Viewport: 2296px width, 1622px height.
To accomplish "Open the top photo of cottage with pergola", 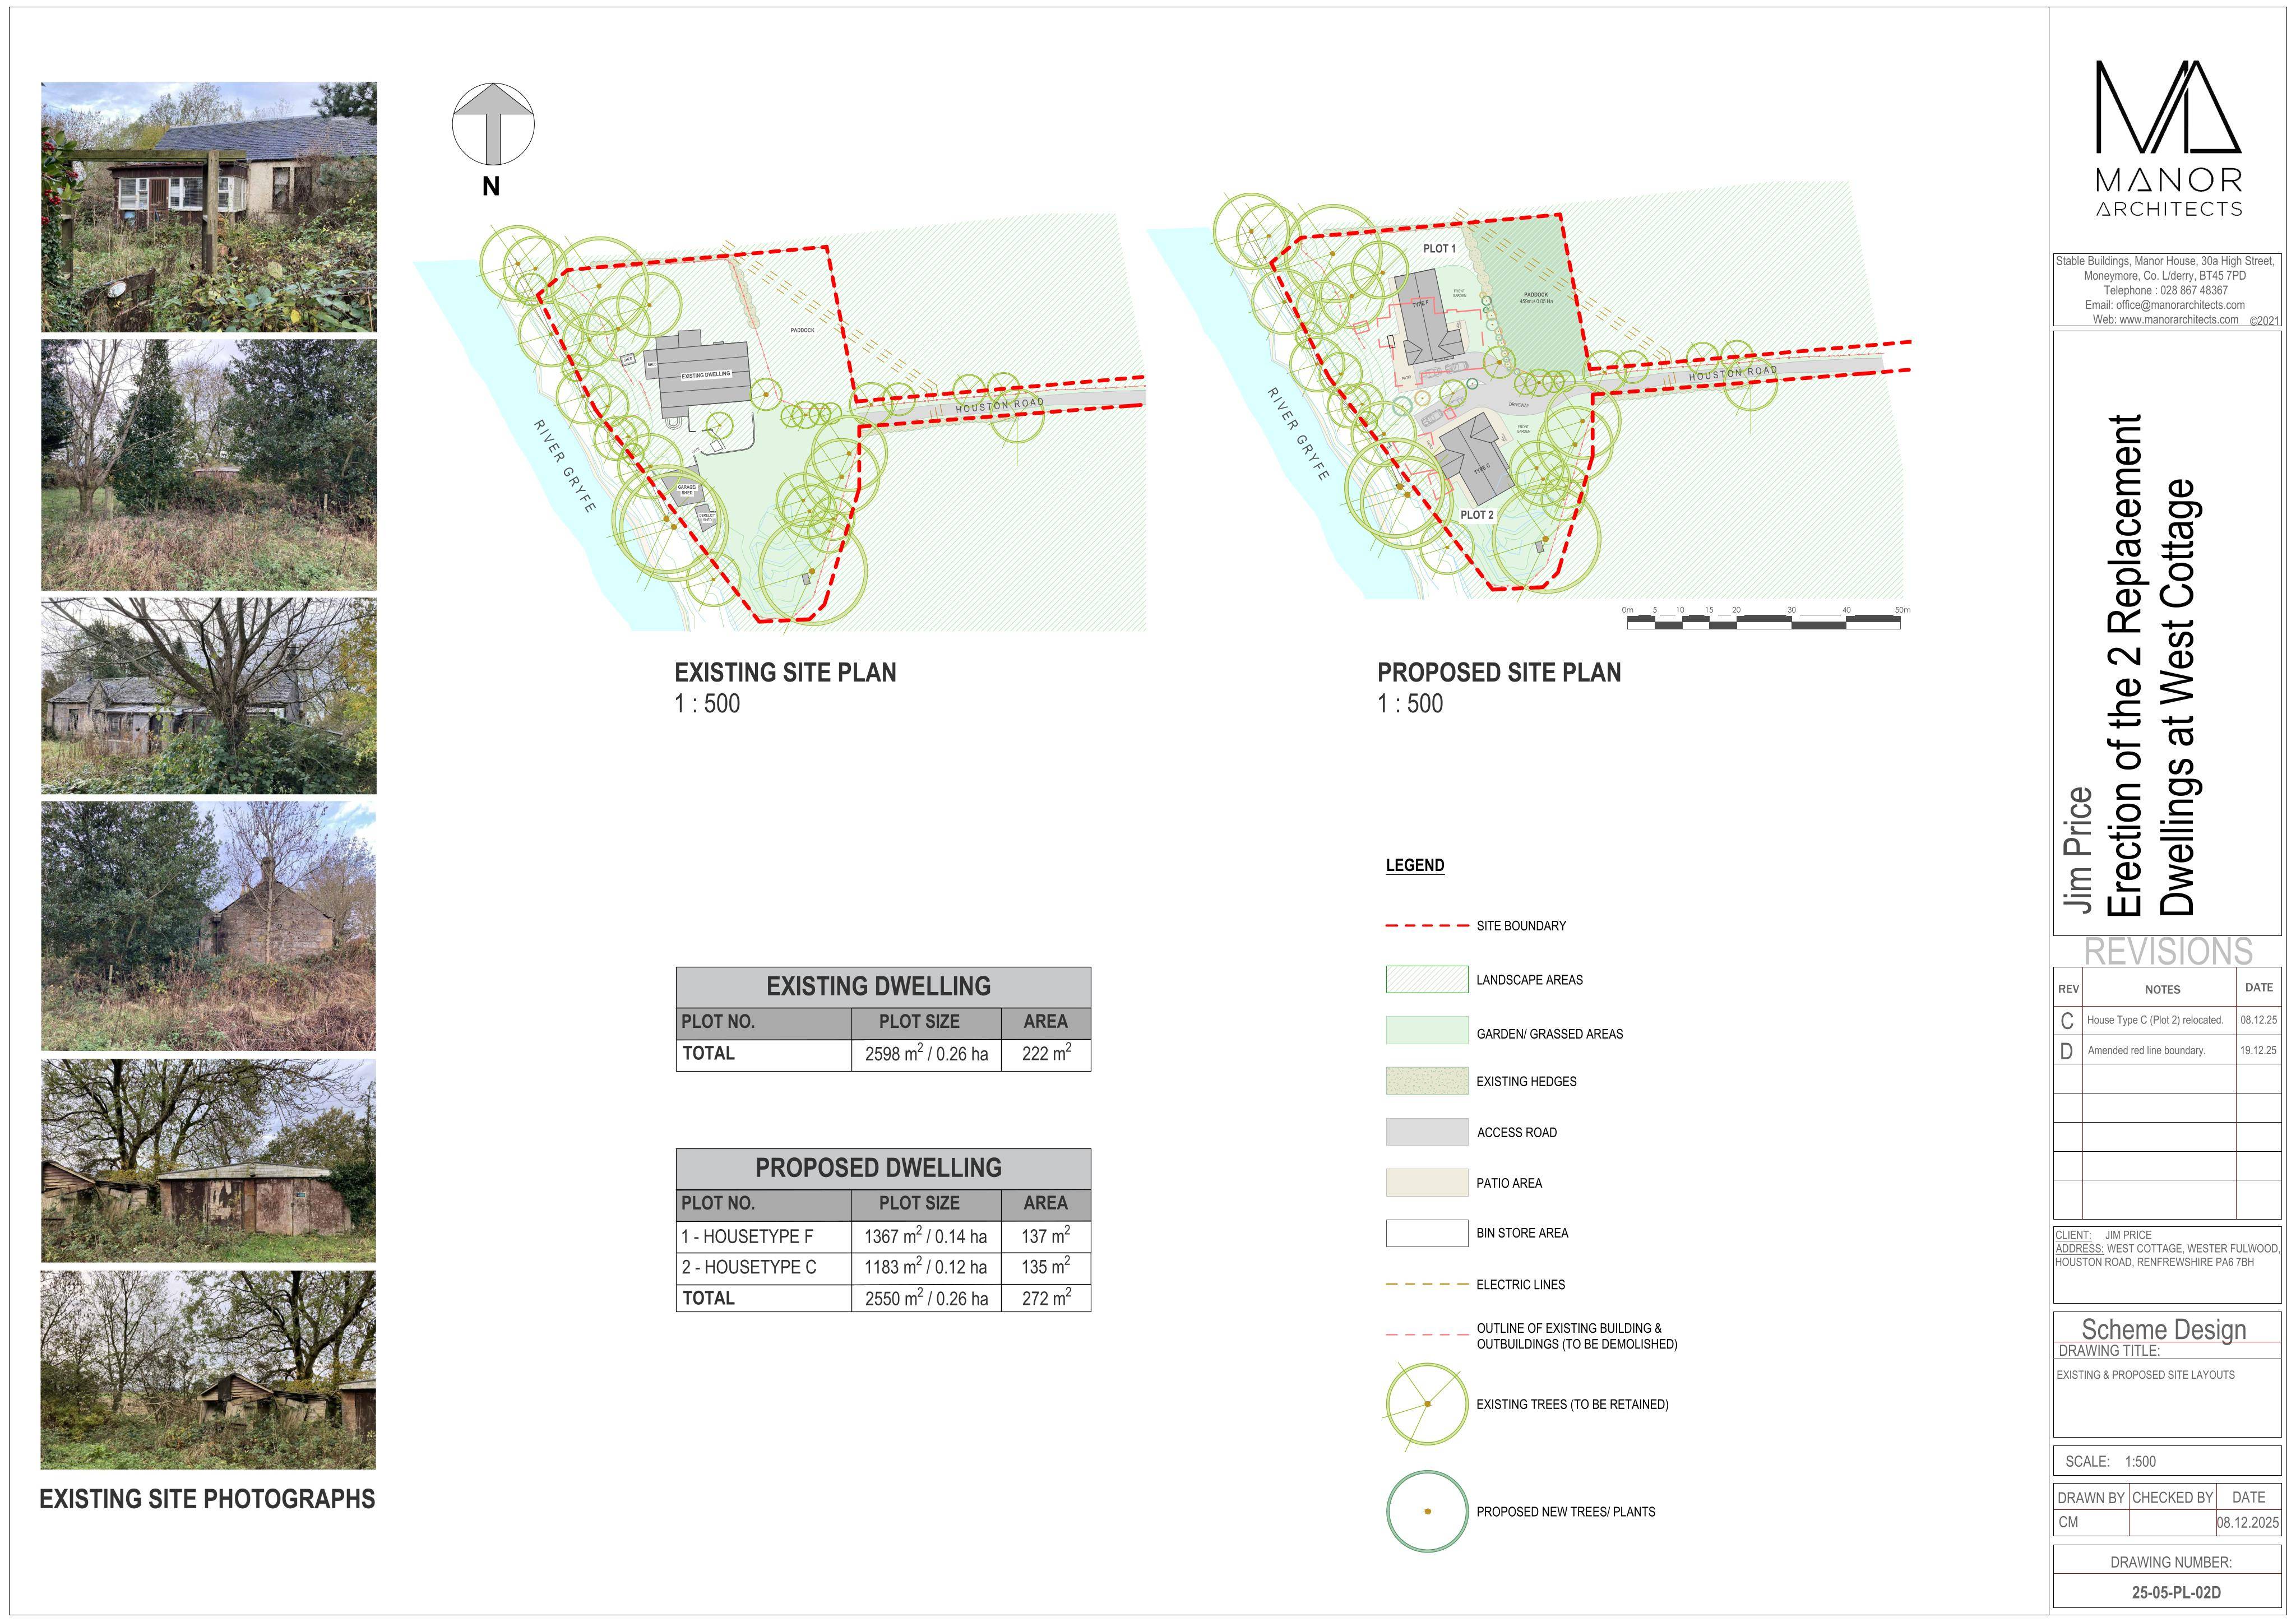I will tap(209, 207).
